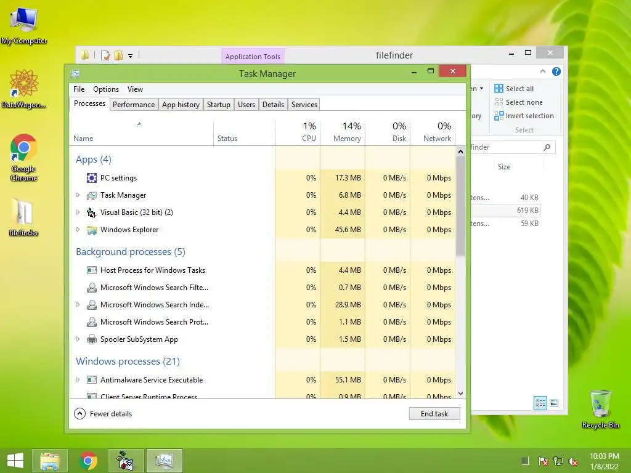Screen dimensions: 631x473
Task: Sort processes by the Network column
Action: tap(433, 133)
